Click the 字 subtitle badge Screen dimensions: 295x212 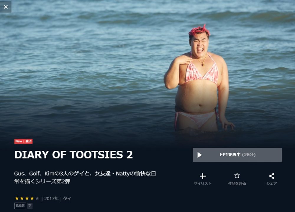click(30, 206)
